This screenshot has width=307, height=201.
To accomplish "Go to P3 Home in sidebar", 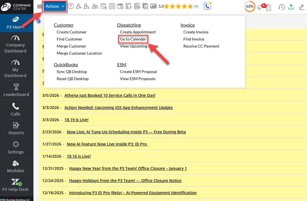I will tap(17, 23).
